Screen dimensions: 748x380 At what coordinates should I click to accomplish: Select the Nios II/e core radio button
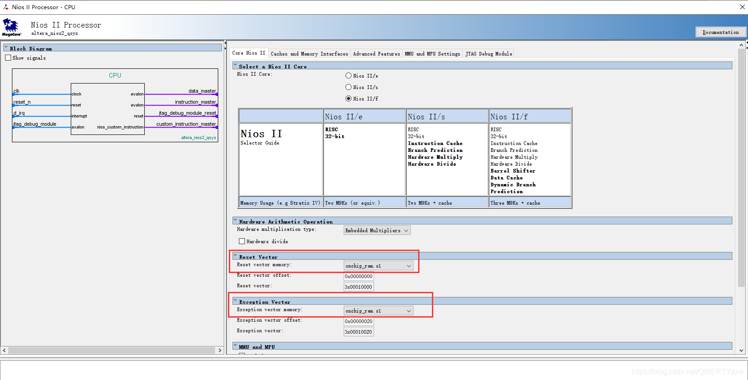(348, 76)
